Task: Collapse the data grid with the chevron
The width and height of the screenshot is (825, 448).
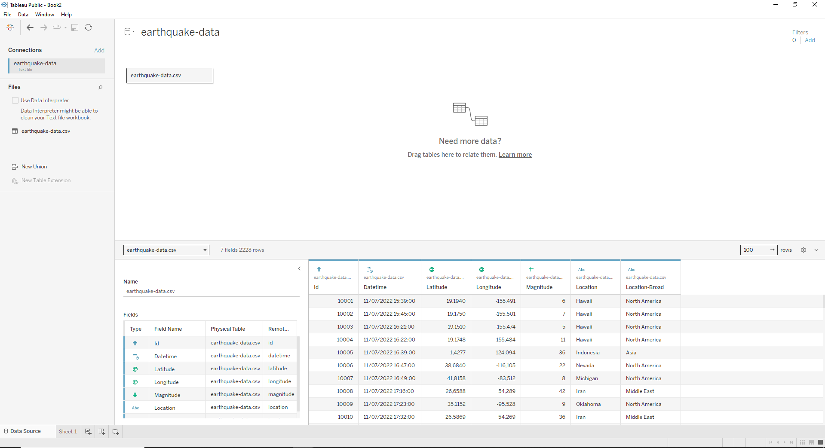Action: pos(816,250)
